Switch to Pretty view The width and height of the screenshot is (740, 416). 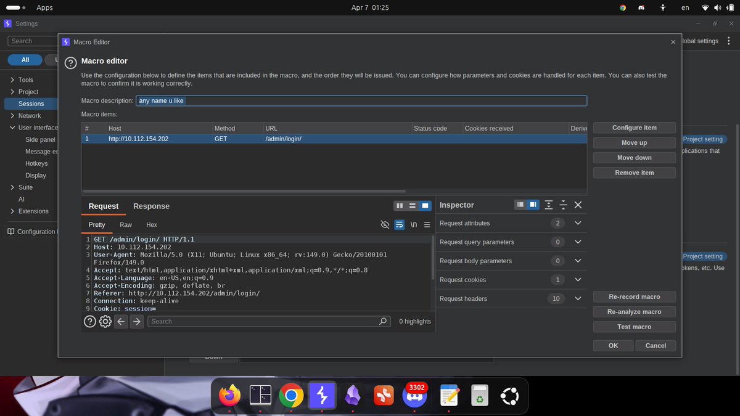(97, 225)
